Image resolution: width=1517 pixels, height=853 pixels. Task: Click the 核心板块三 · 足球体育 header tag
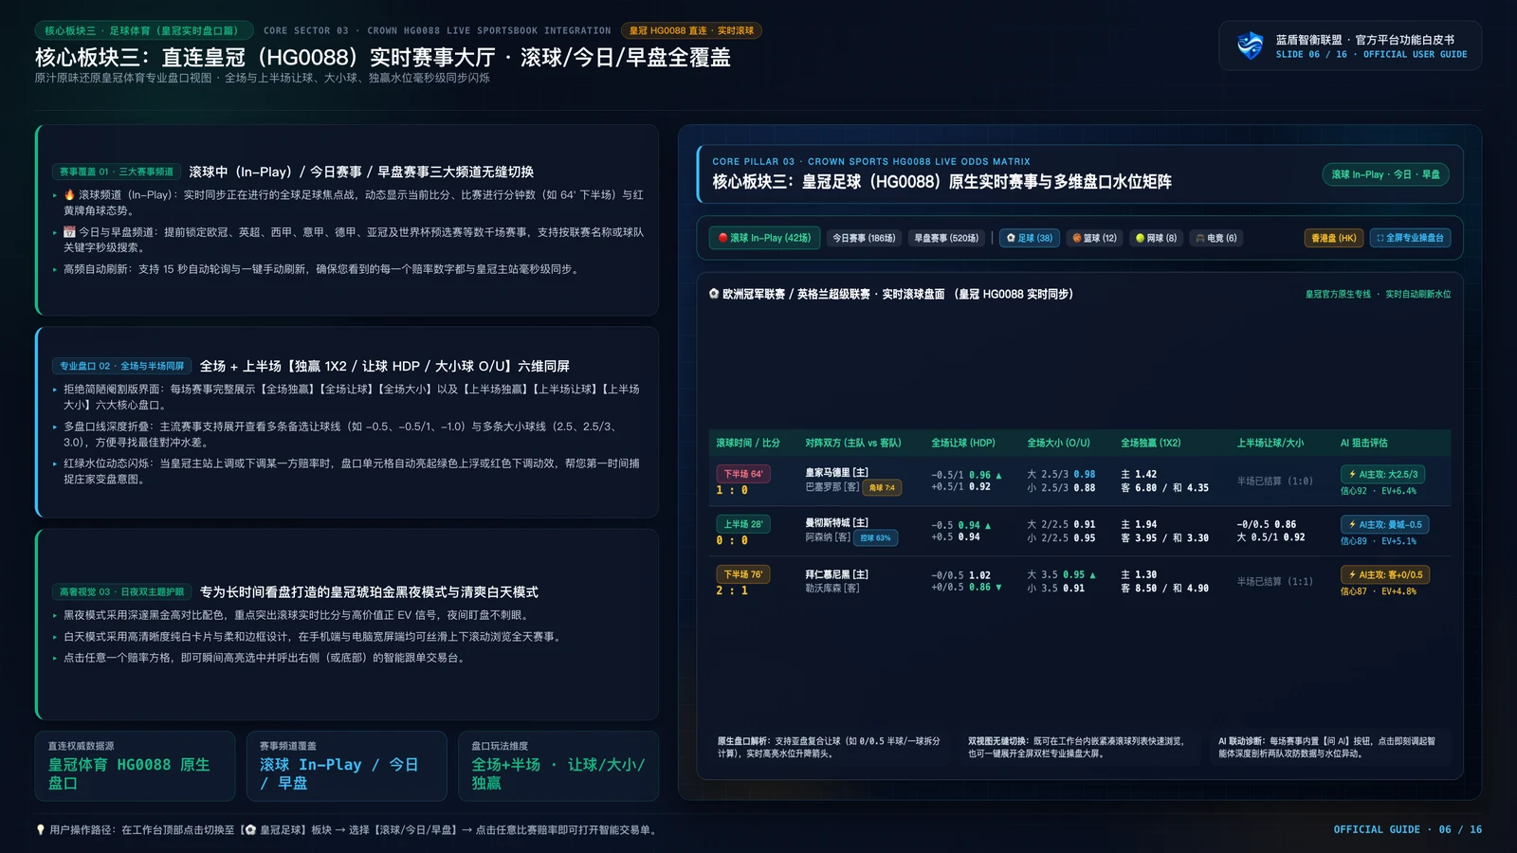144,30
